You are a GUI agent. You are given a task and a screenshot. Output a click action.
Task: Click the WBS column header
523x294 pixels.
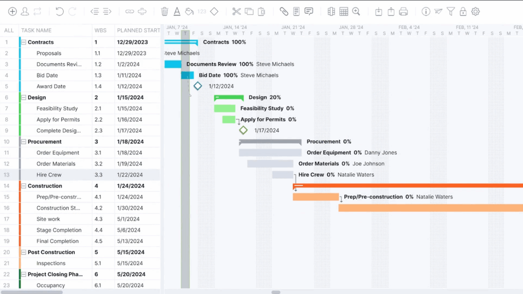pos(101,30)
